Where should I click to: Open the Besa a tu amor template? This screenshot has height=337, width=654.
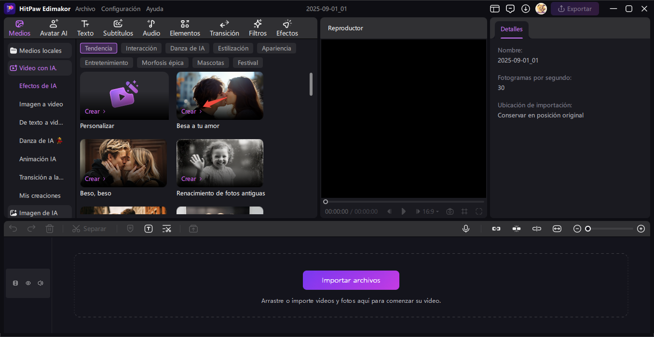219,95
